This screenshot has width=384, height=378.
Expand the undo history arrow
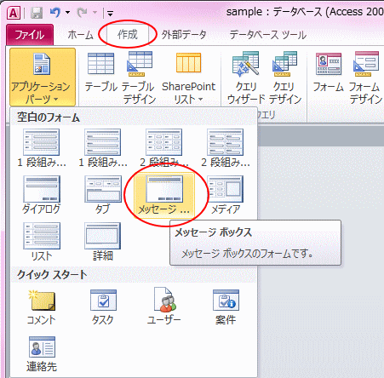pyautogui.click(x=67, y=13)
